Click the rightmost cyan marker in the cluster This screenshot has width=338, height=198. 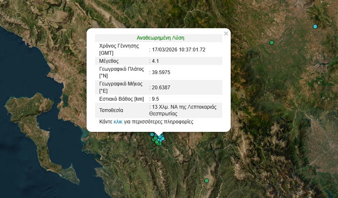click(163, 139)
